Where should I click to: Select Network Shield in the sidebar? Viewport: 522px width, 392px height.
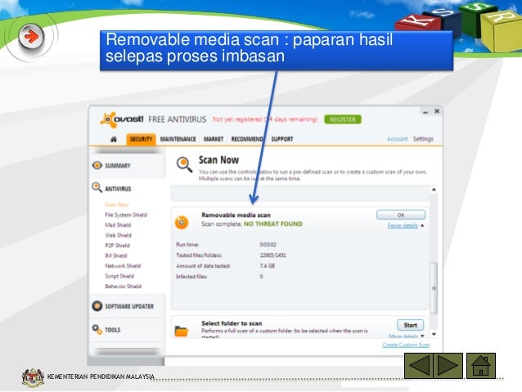pyautogui.click(x=123, y=266)
